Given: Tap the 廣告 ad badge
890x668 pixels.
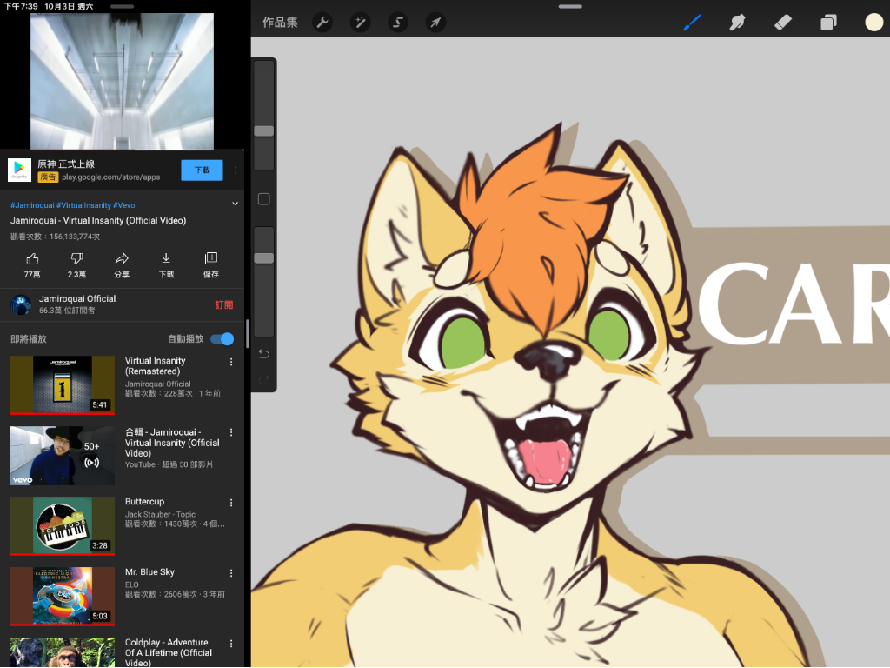Looking at the screenshot, I should pyautogui.click(x=49, y=177).
